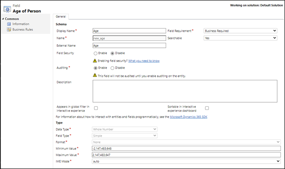
Task: Open the IME Mode dropdown
Action: click(x=186, y=161)
